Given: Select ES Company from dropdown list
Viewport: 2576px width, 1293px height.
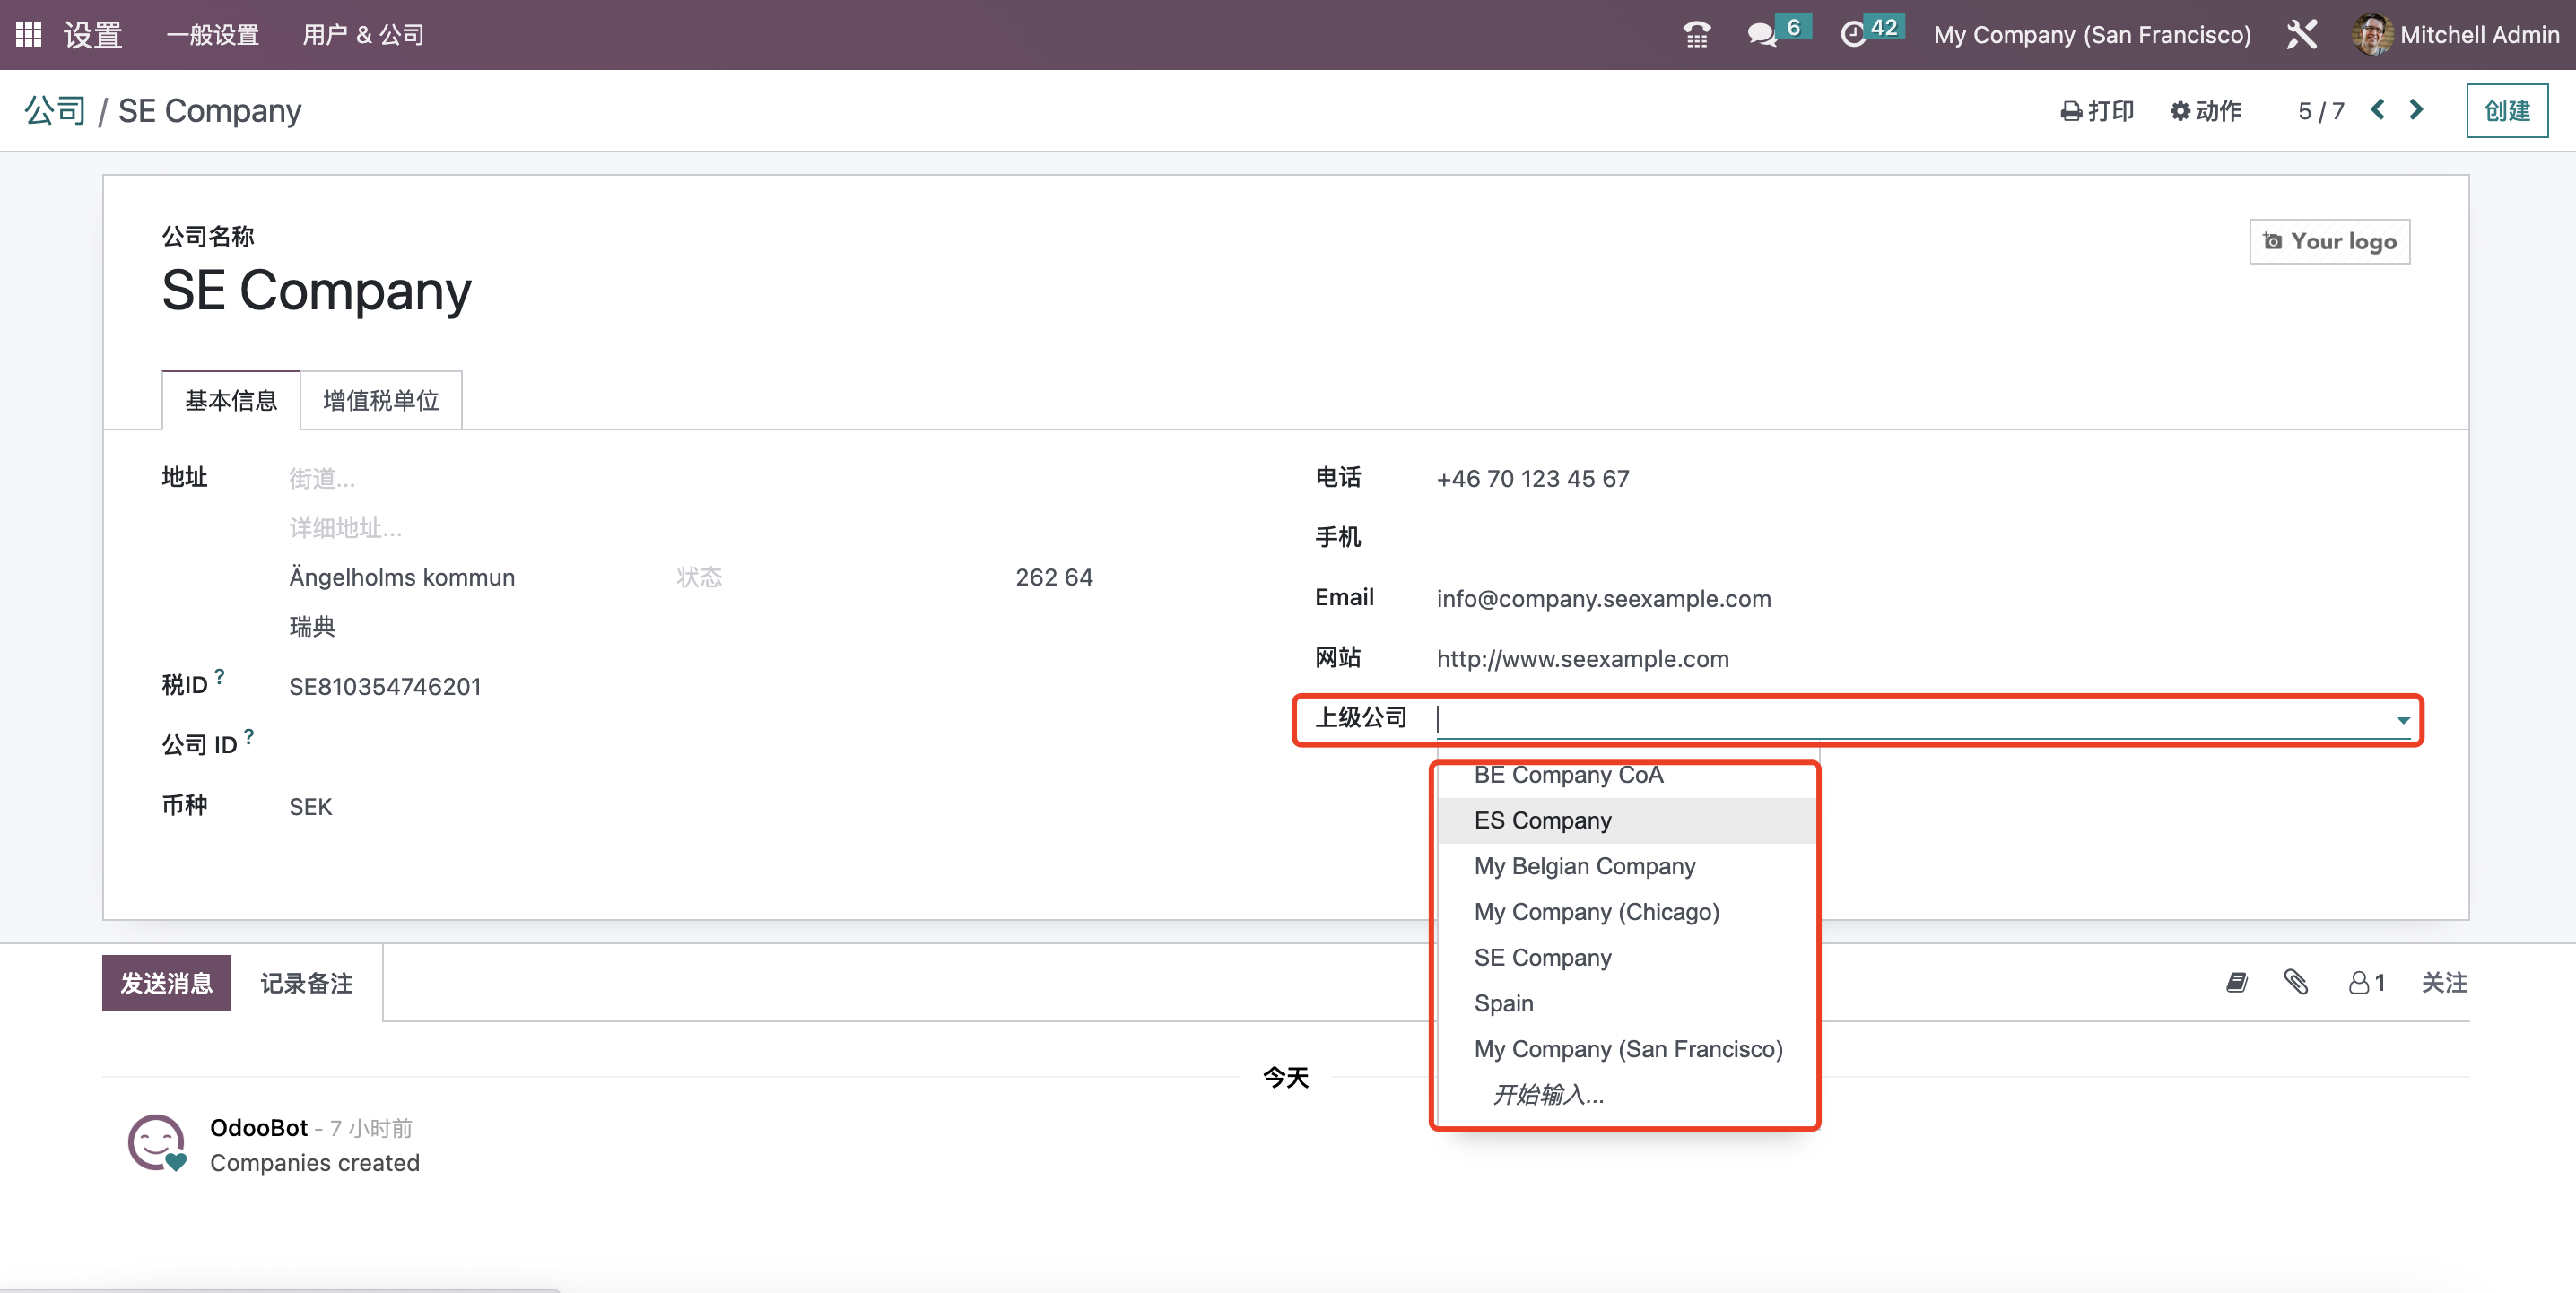Looking at the screenshot, I should pyautogui.click(x=1626, y=821).
